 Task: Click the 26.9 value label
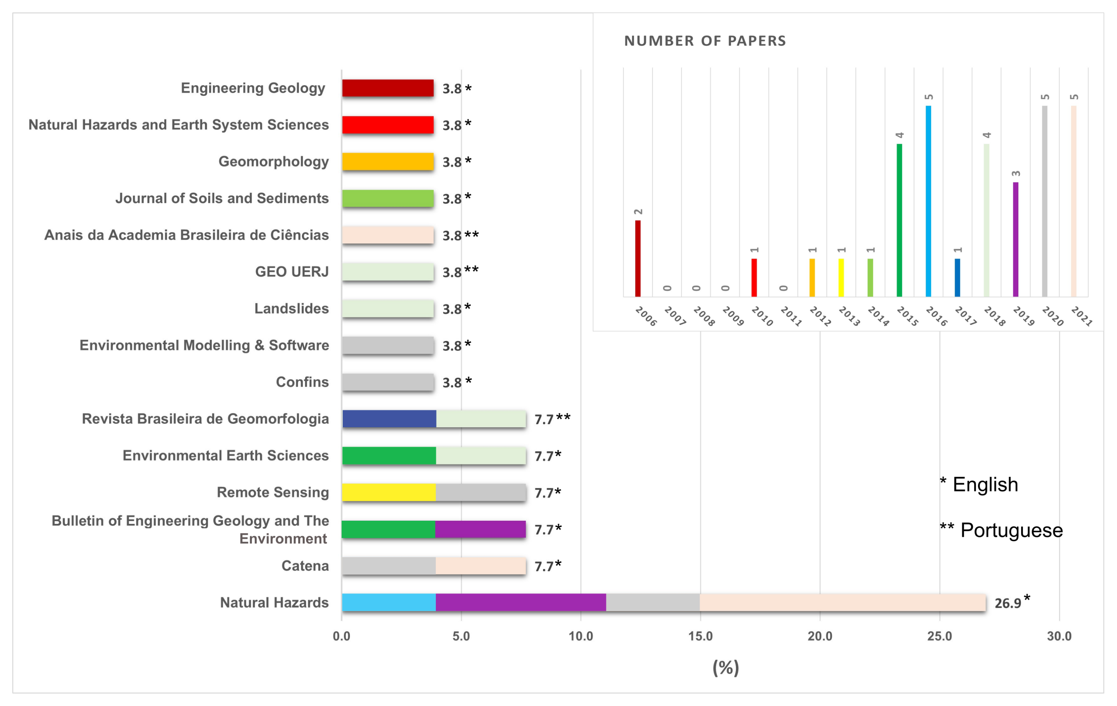coord(1007,603)
